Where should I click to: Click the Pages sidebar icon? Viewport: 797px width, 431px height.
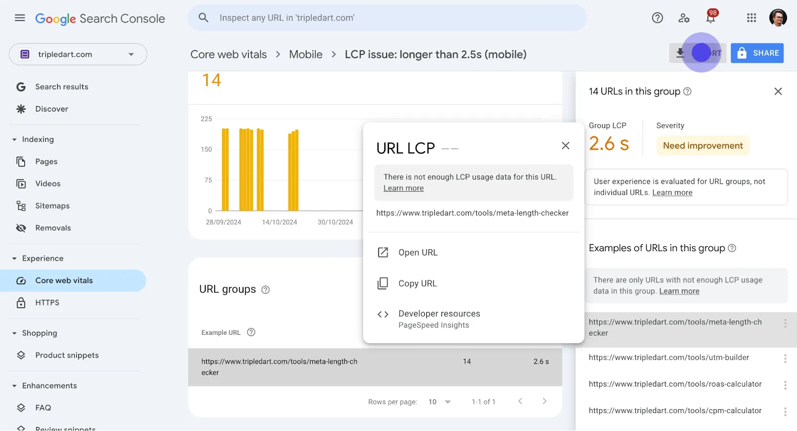21,161
